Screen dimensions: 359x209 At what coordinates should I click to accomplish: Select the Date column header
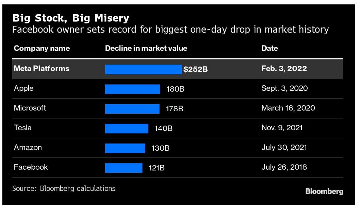[x=270, y=48]
